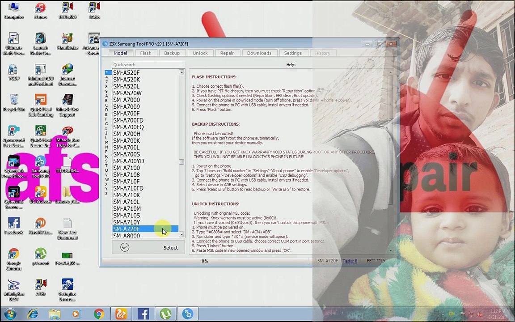Jump to letter G in the alphabet index
Screen dimensions: 515x322
point(106,124)
